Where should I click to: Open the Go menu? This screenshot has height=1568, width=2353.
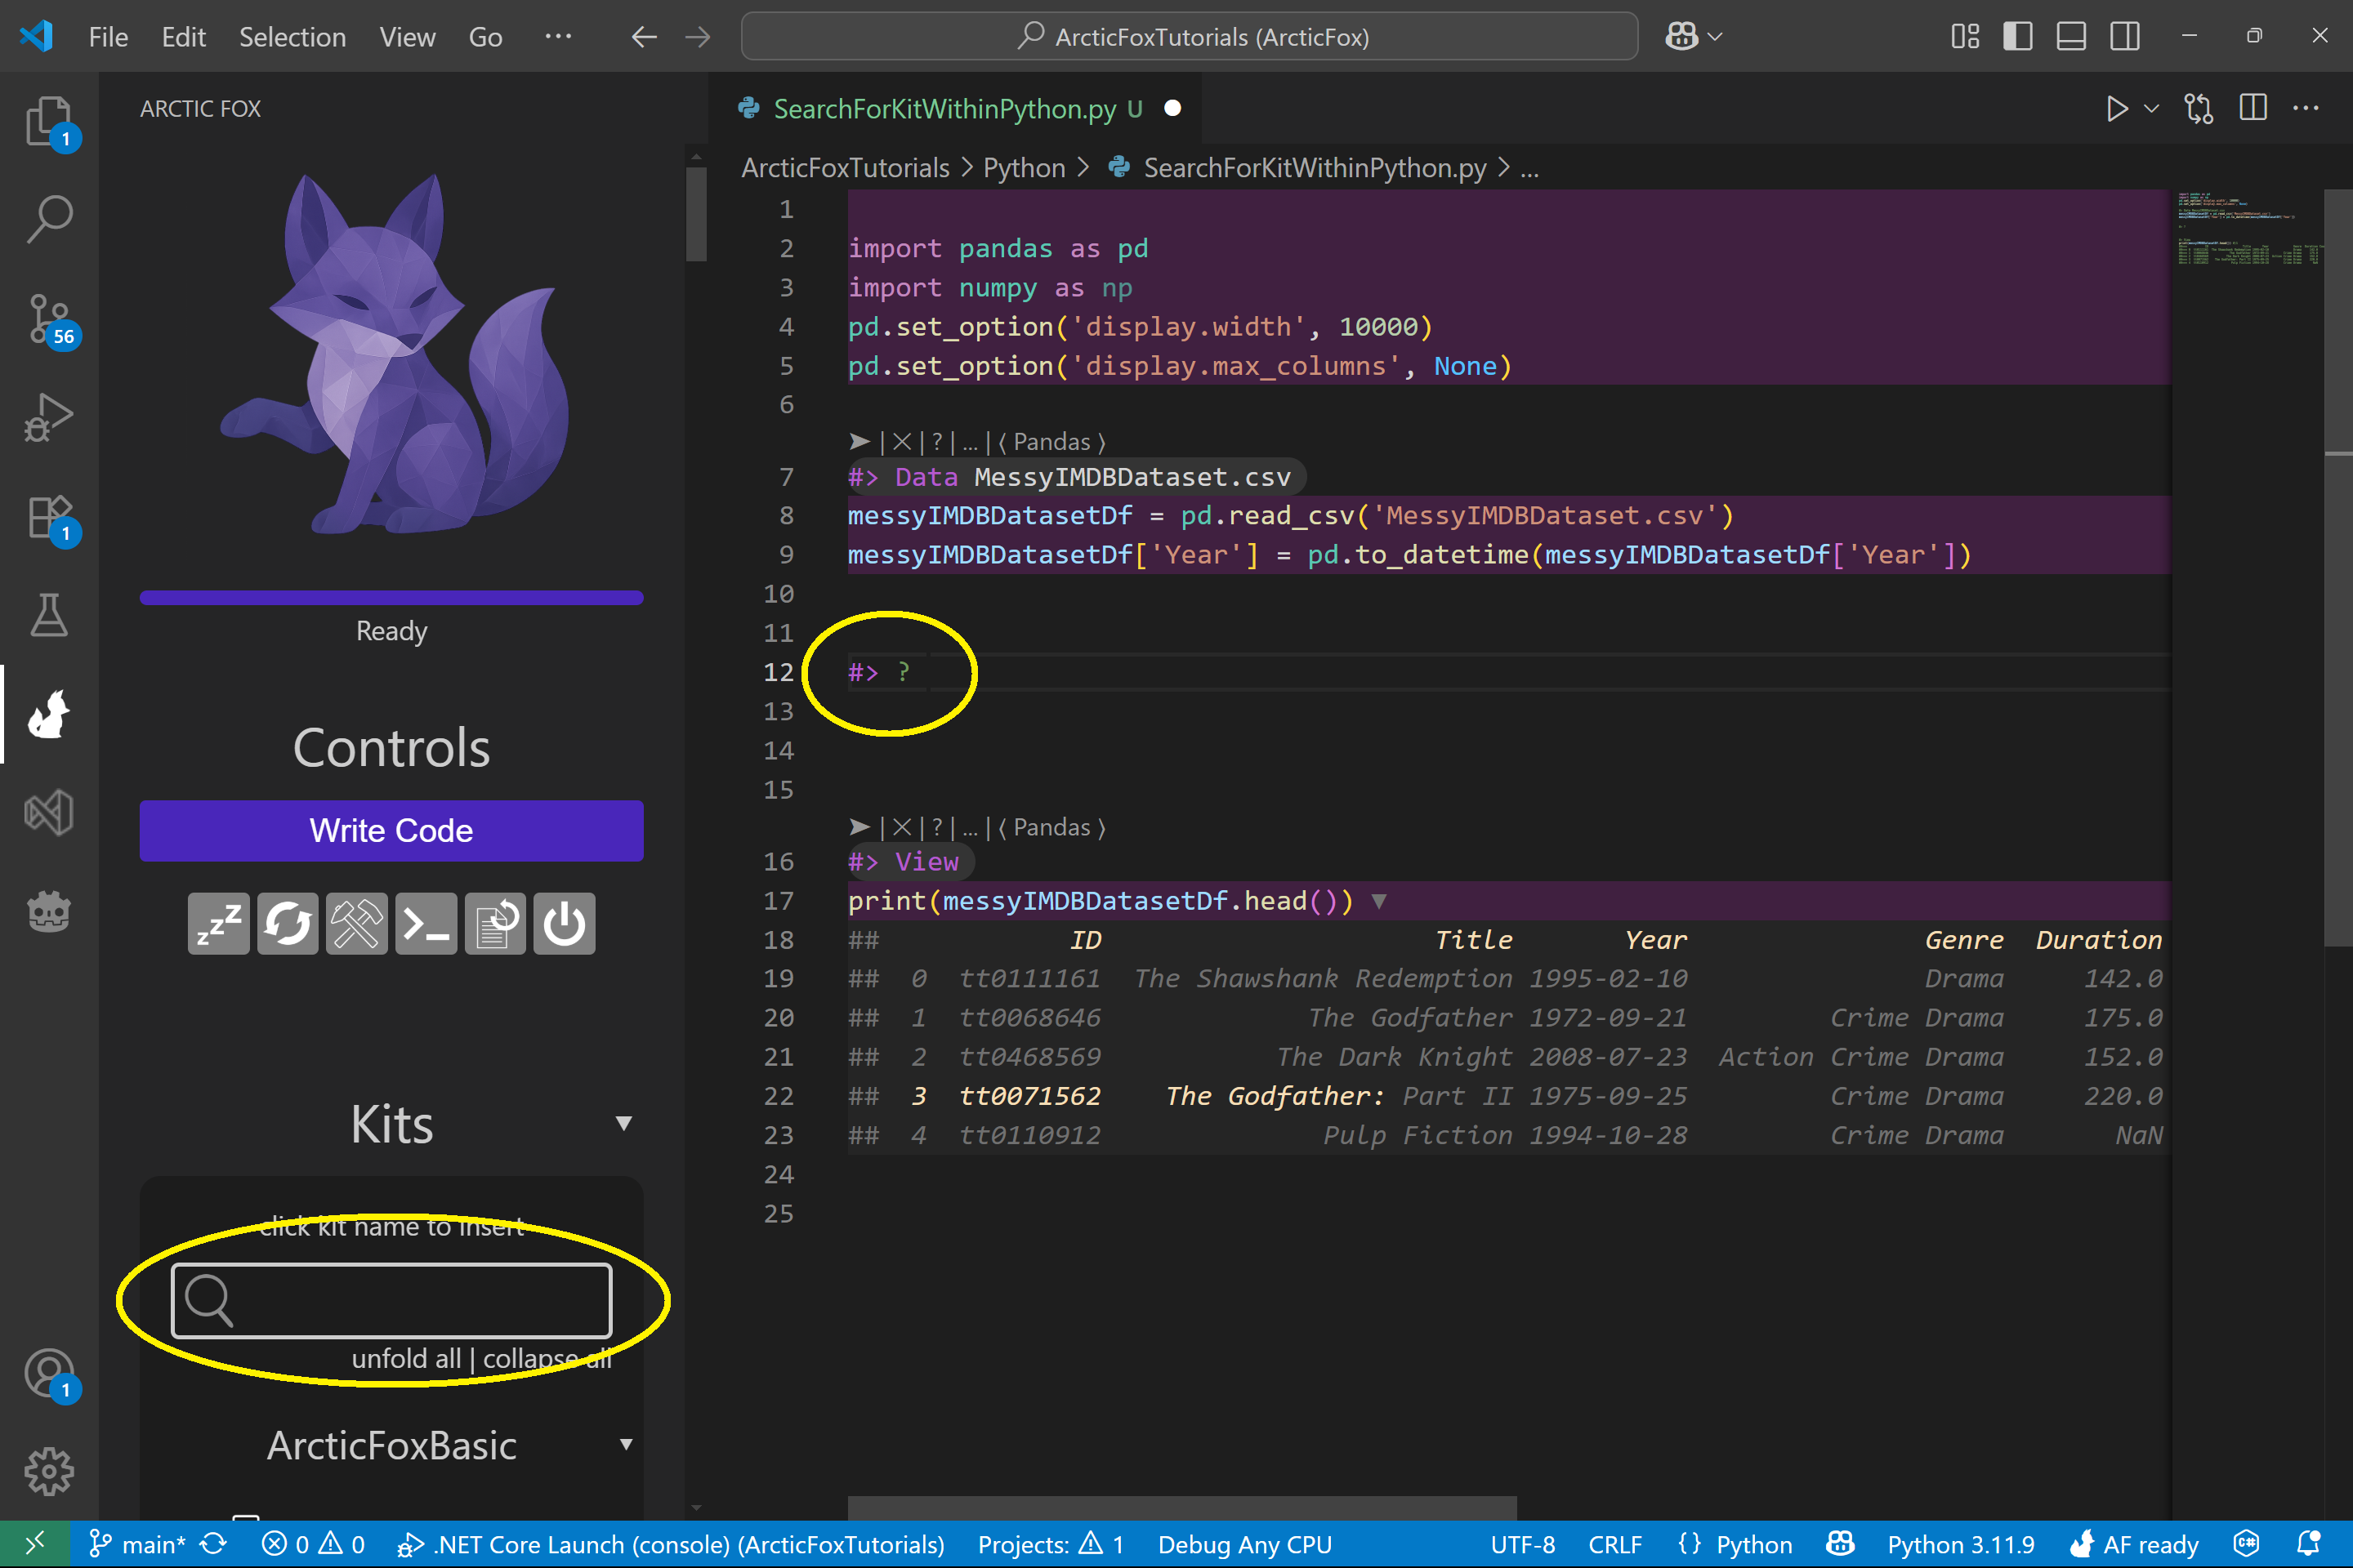click(485, 37)
